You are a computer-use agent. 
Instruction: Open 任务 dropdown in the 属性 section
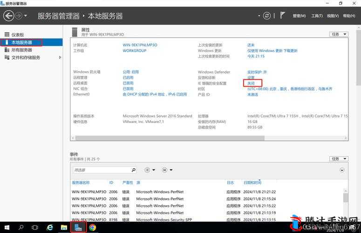click(339, 34)
